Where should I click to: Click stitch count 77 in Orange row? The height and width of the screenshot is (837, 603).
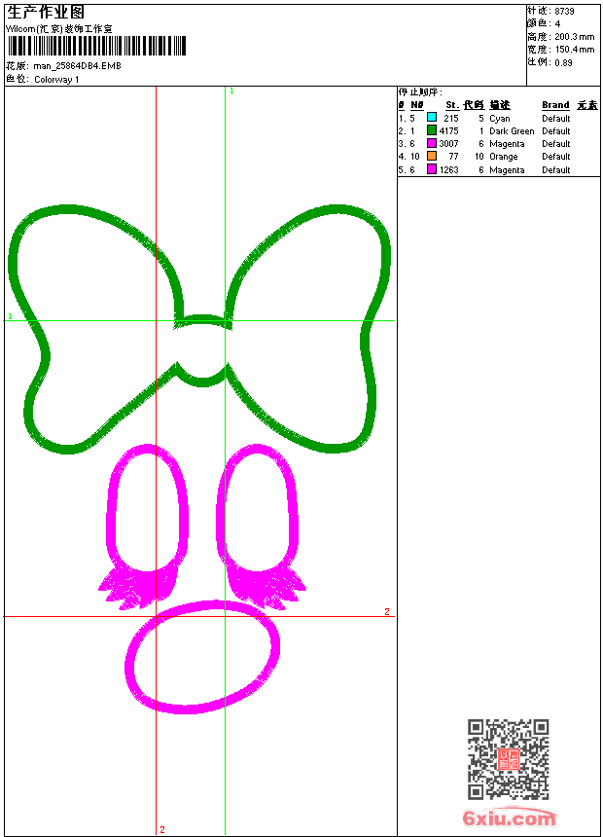pos(453,157)
